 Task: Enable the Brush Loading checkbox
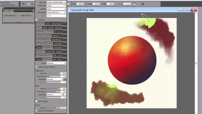[x=36, y=101]
